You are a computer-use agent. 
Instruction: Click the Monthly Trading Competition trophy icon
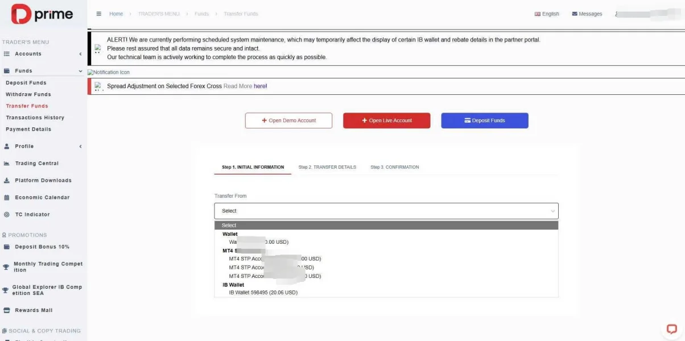[6, 267]
